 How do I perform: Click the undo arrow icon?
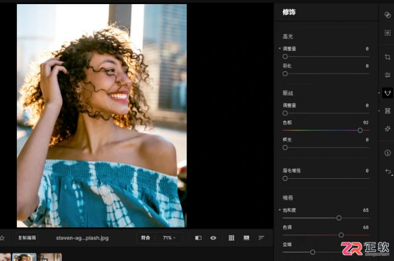388,171
